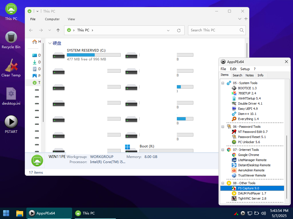The image size is (293, 219).
Task: Launch LiteManager Remote
Action: pos(252,160)
